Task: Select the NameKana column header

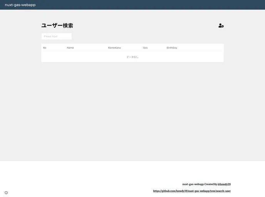Action: 114,48
